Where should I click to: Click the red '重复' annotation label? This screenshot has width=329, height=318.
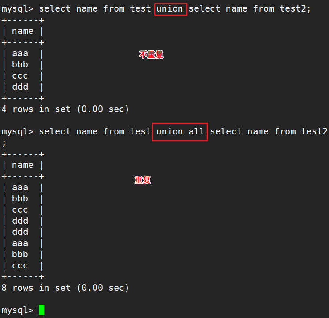pyautogui.click(x=143, y=180)
